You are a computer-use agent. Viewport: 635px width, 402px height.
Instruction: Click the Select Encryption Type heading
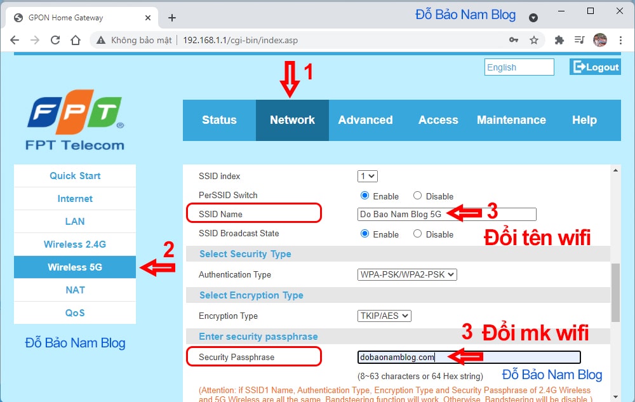(251, 295)
